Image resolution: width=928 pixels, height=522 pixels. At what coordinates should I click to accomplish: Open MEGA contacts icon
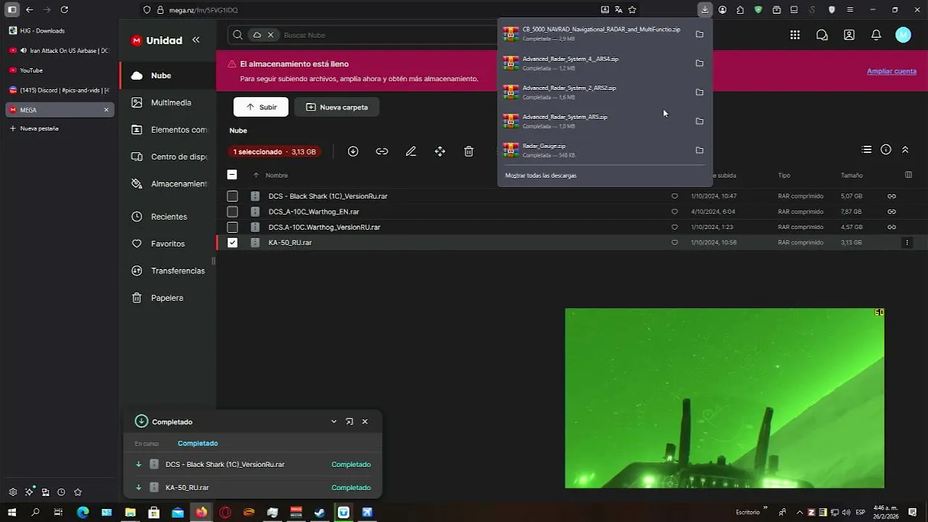[849, 35]
